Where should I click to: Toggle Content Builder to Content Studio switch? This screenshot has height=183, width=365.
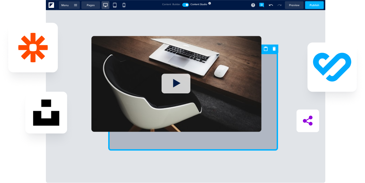point(185,5)
